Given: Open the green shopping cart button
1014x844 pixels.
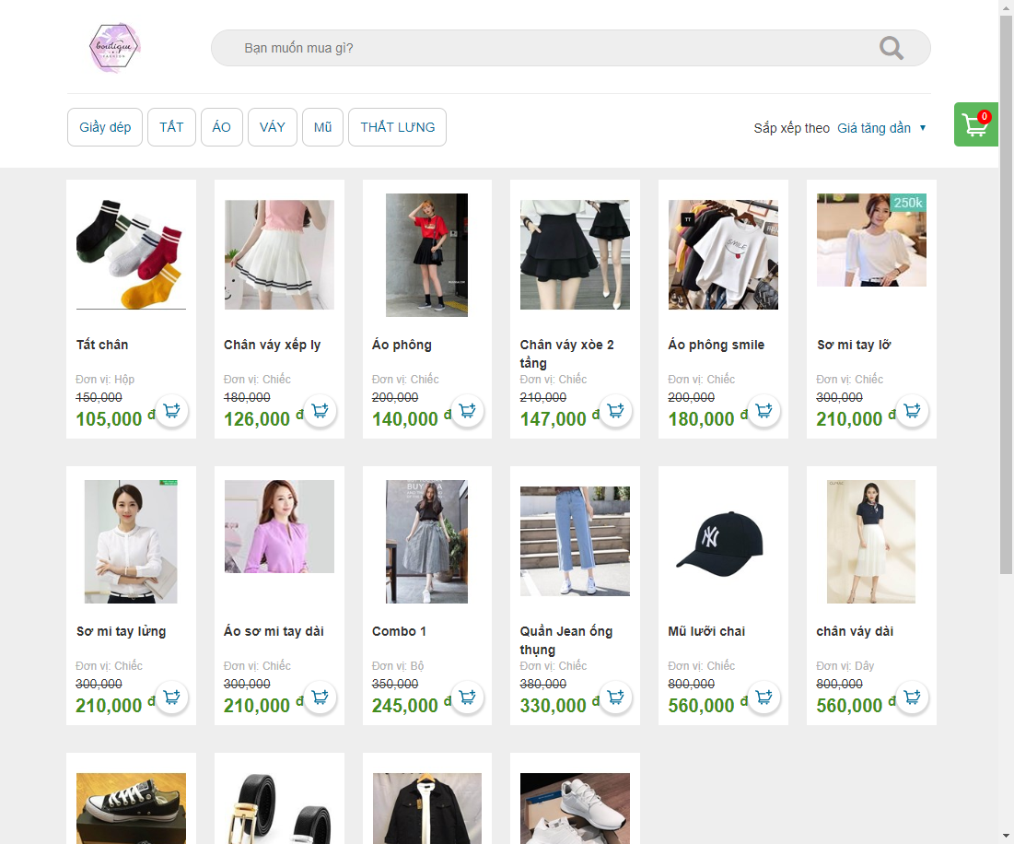Looking at the screenshot, I should coord(976,124).
